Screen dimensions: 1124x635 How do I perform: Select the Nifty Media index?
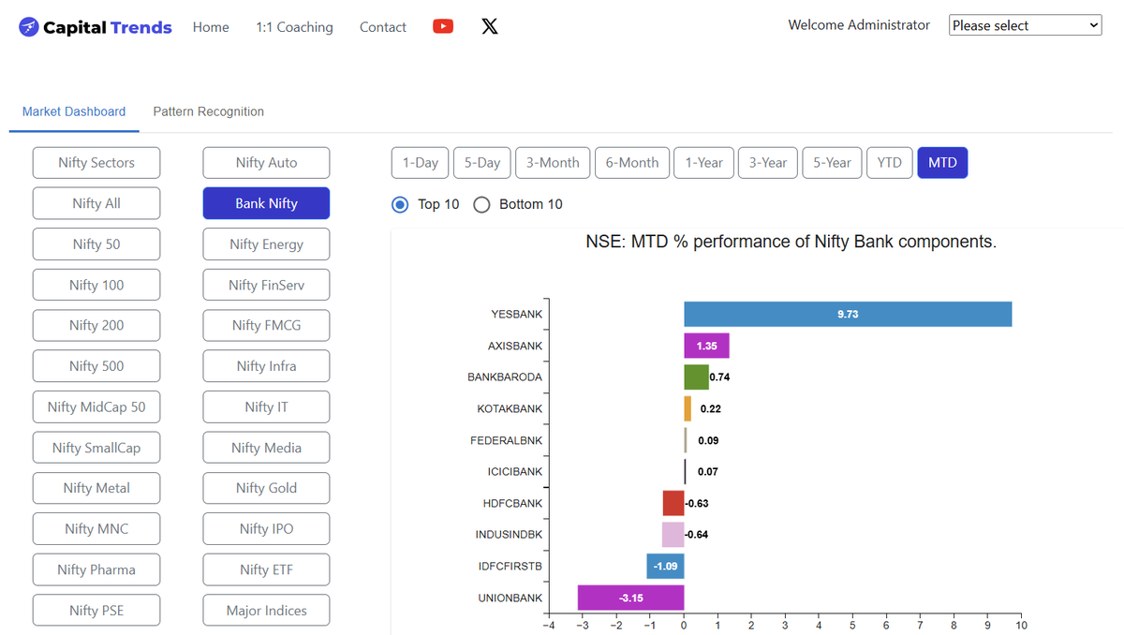267,448
